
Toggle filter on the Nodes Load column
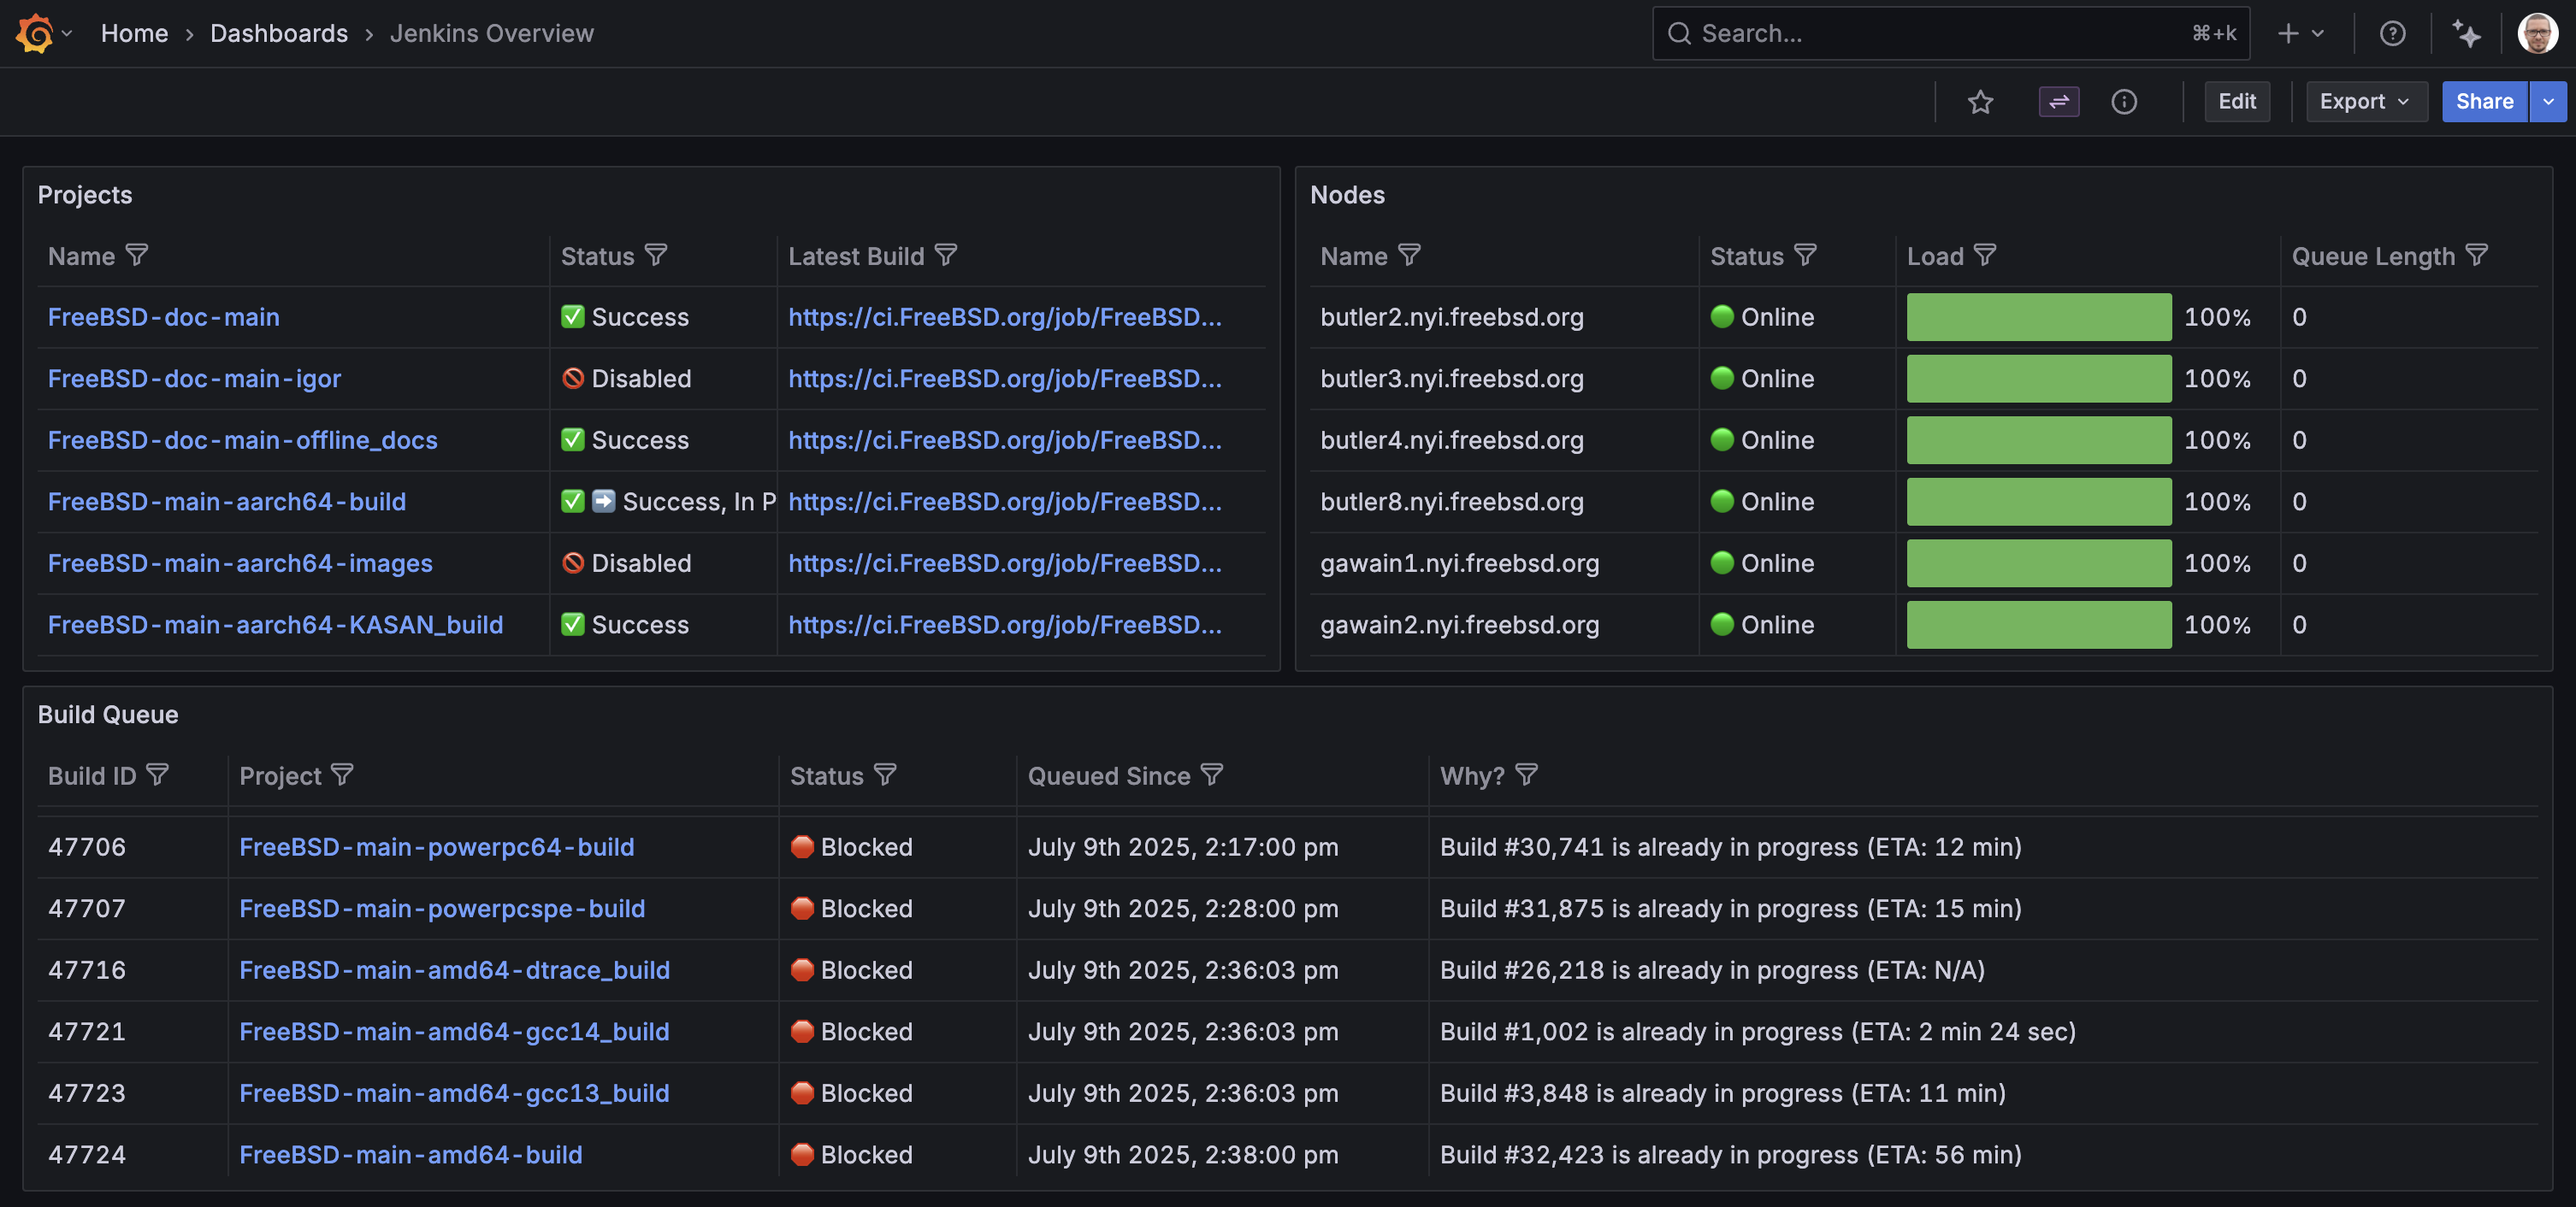pos(1986,255)
